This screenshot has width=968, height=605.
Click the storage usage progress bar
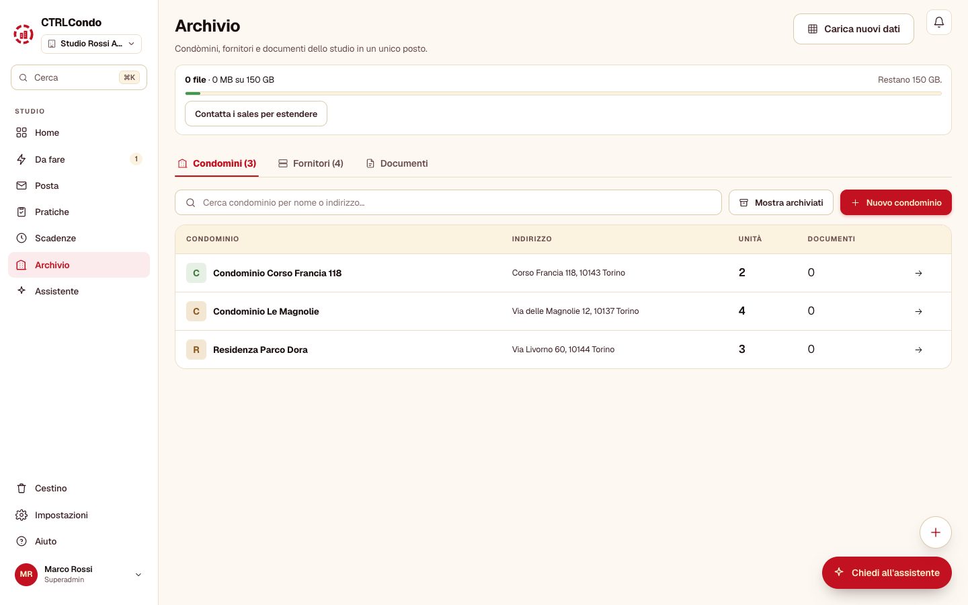[563, 93]
